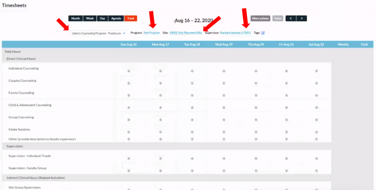Select the Child & Adolescent Counseling label
This screenshot has height=190, width=376.
pyautogui.click(x=30, y=105)
